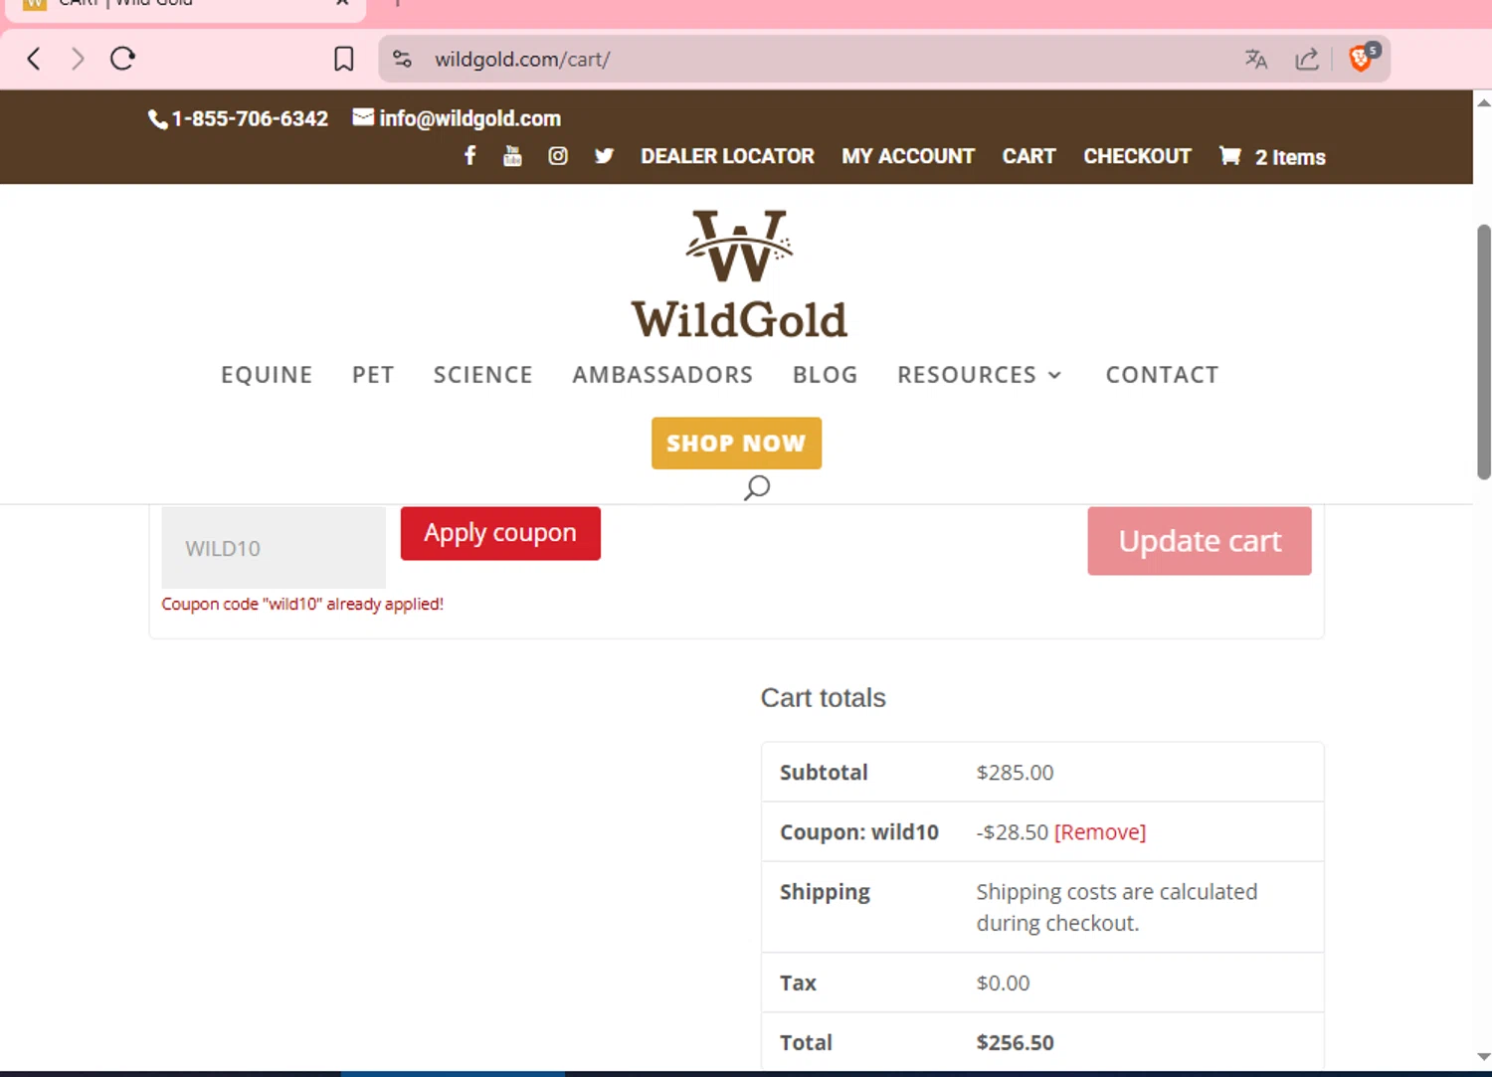Viewport: 1492px width, 1077px height.
Task: Click the phone icon next to 1-855-706-6342
Action: point(157,119)
